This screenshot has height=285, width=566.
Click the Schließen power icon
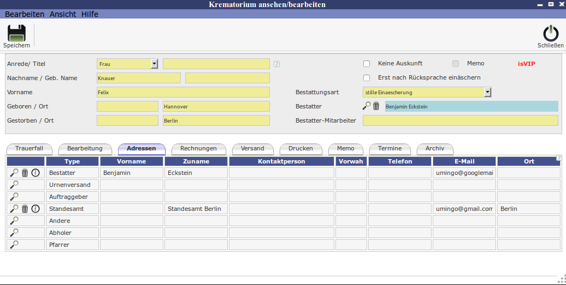point(550,34)
